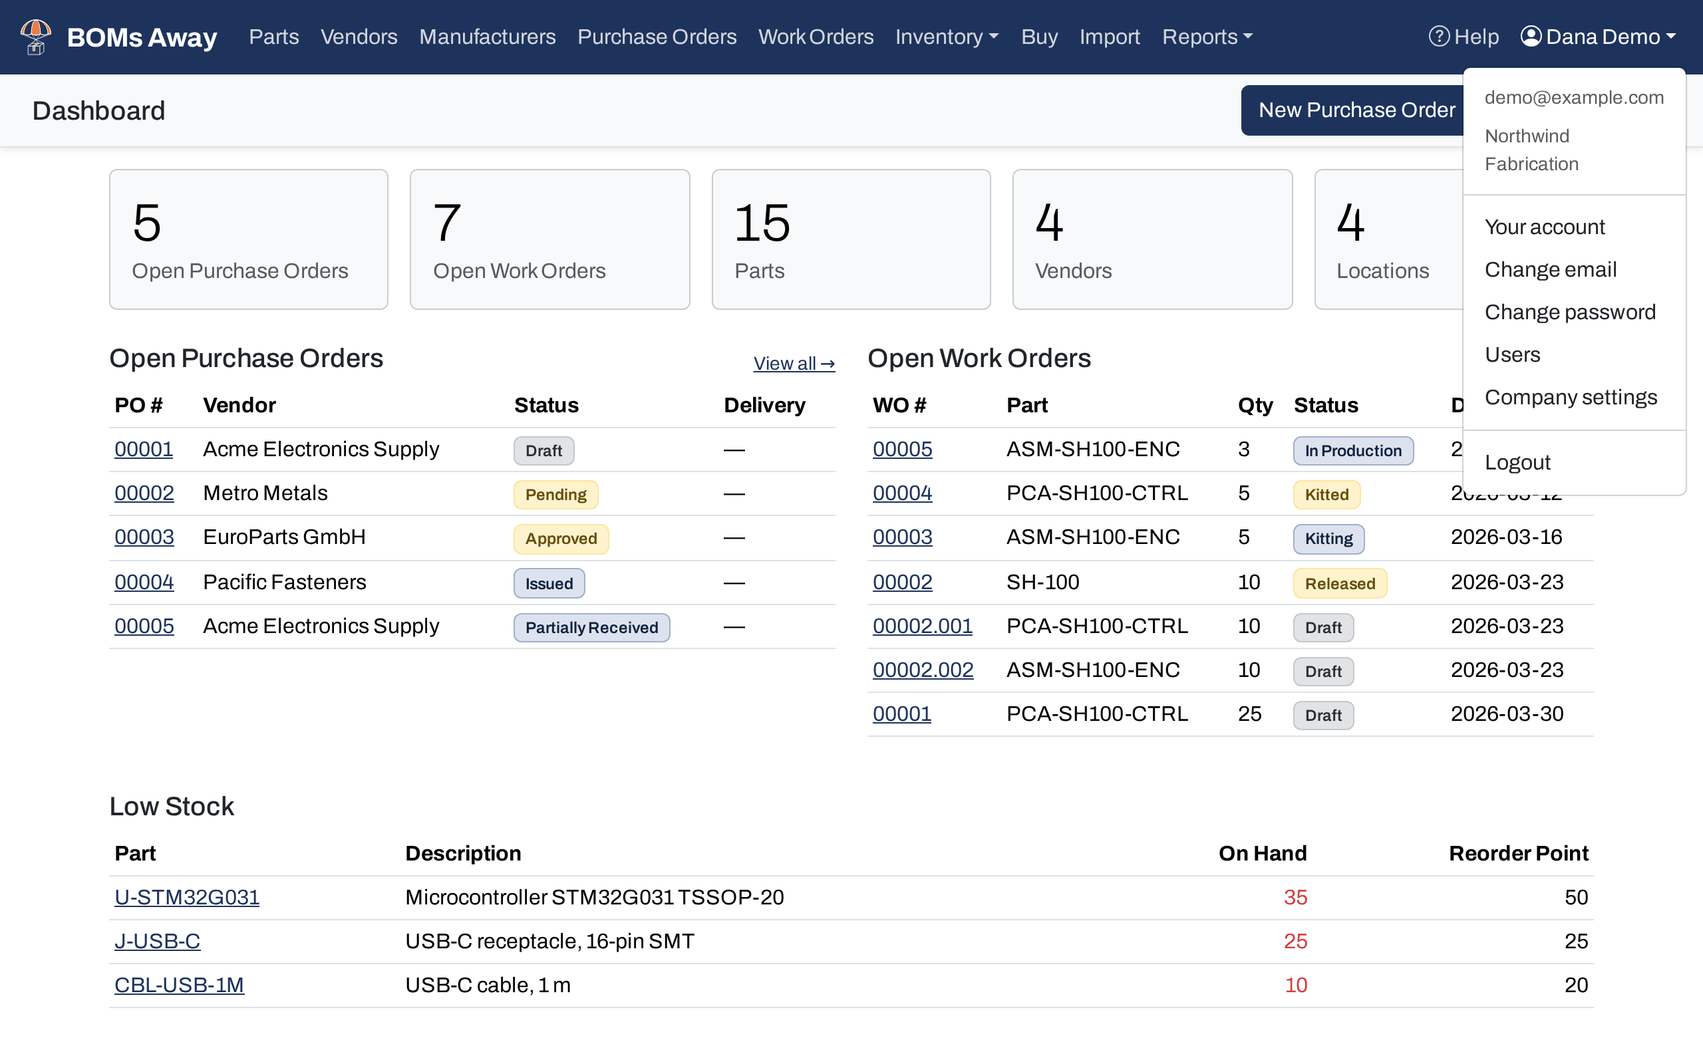Expand the Inventory dropdown menu
Screen dimensions: 1703x1064
click(947, 37)
